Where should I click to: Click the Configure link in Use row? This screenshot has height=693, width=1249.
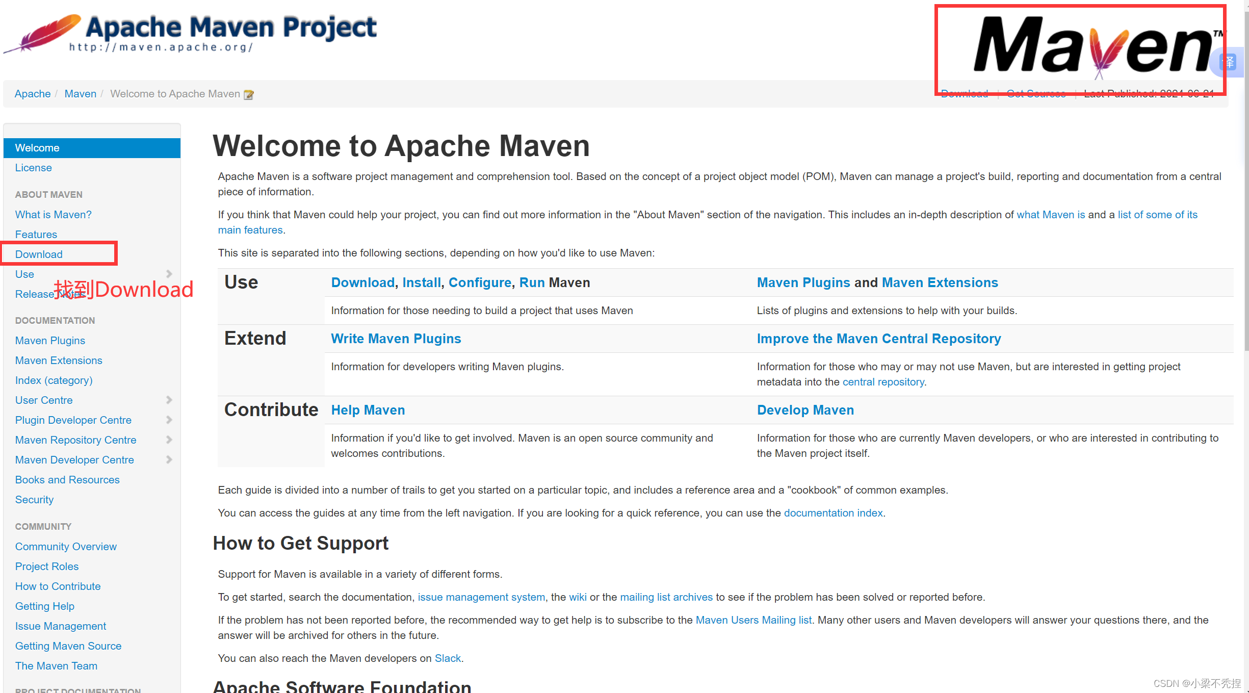(x=480, y=283)
